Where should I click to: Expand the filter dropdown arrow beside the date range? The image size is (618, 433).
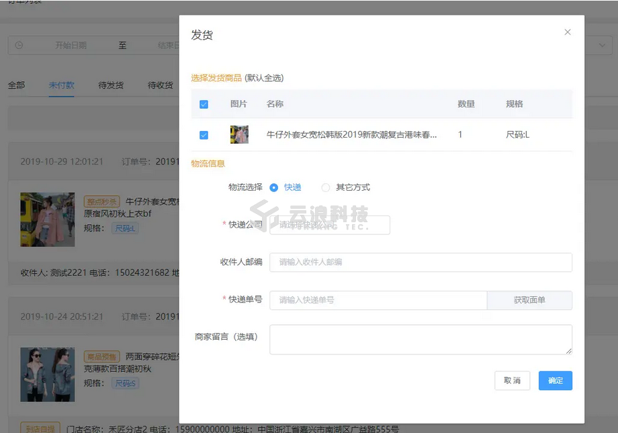coord(601,46)
